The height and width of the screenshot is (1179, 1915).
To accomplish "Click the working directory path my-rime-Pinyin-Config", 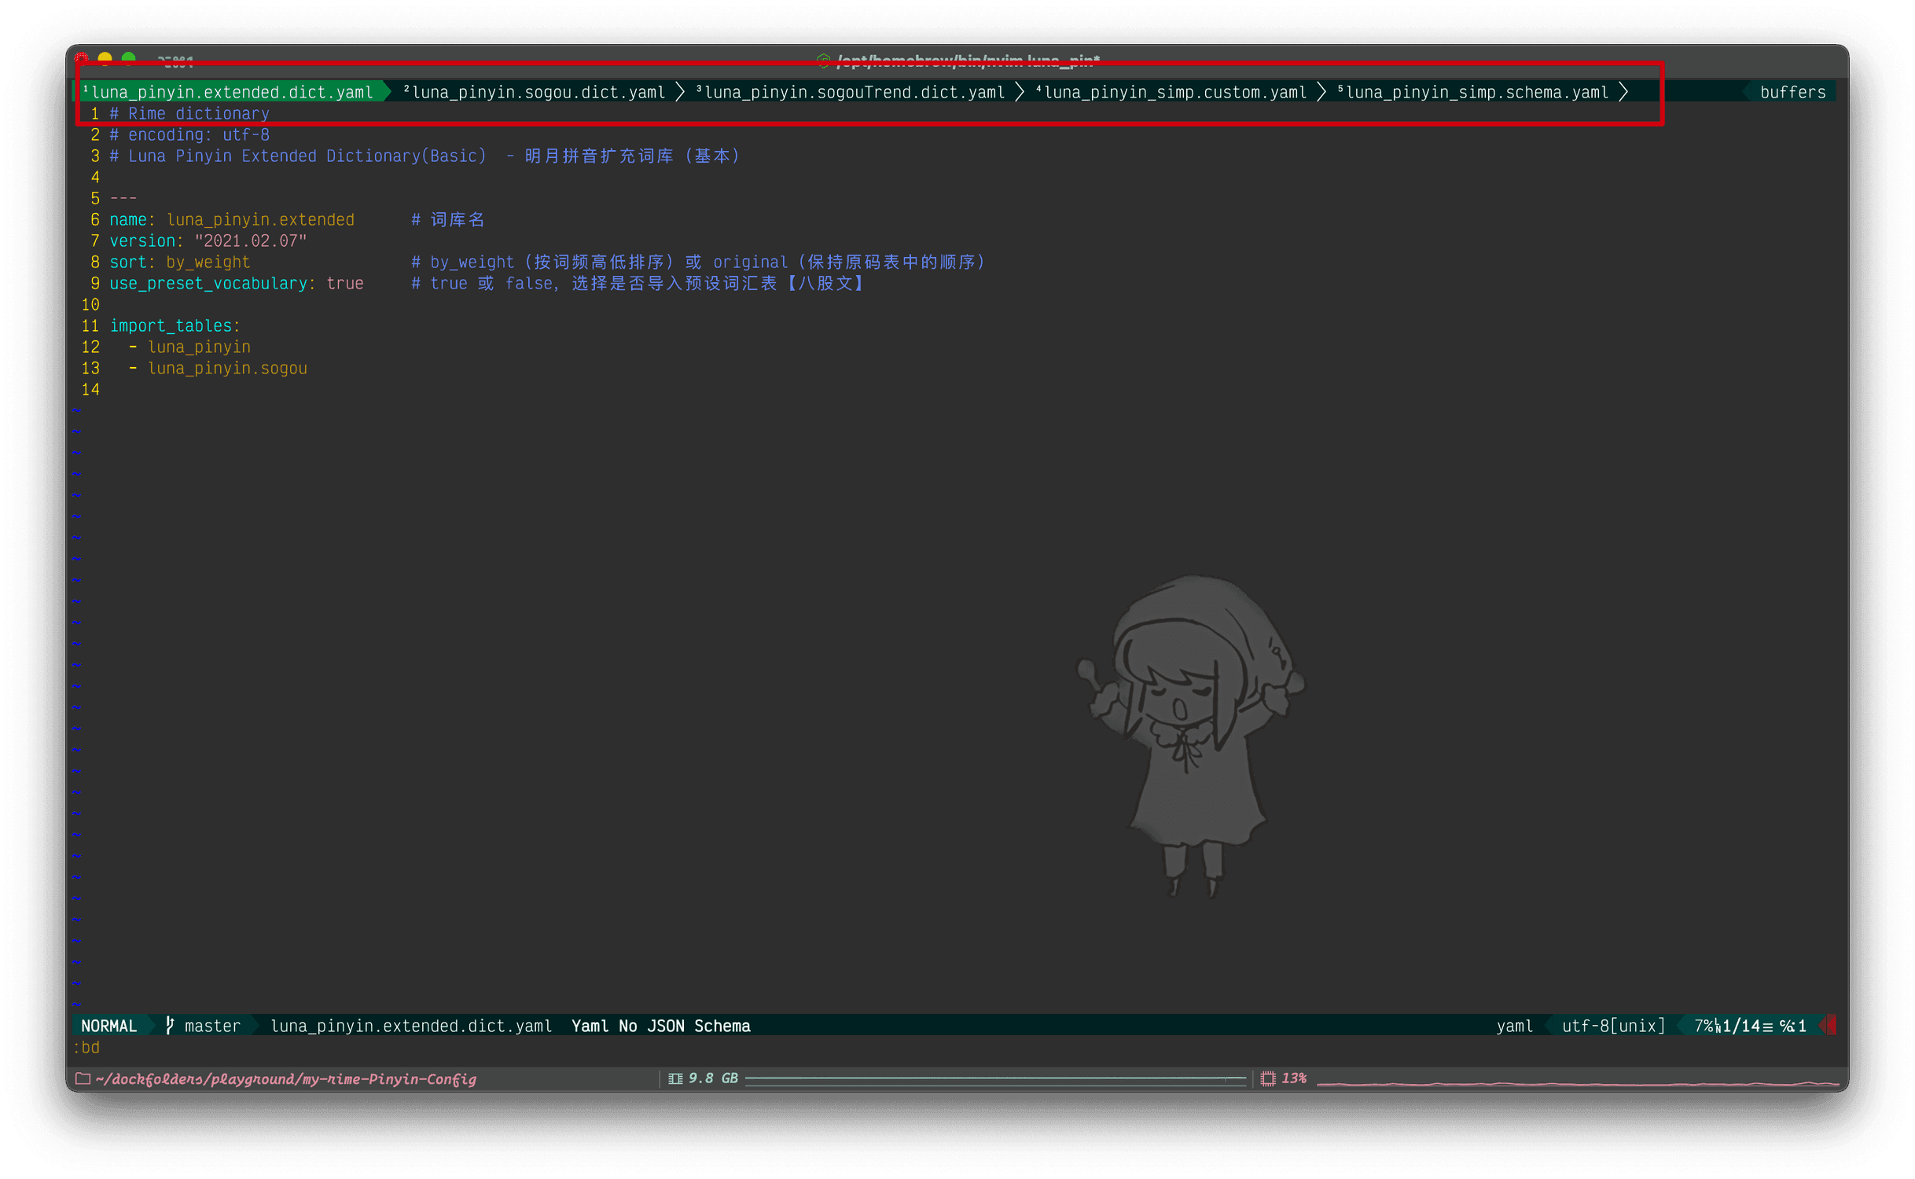I will coord(286,1078).
